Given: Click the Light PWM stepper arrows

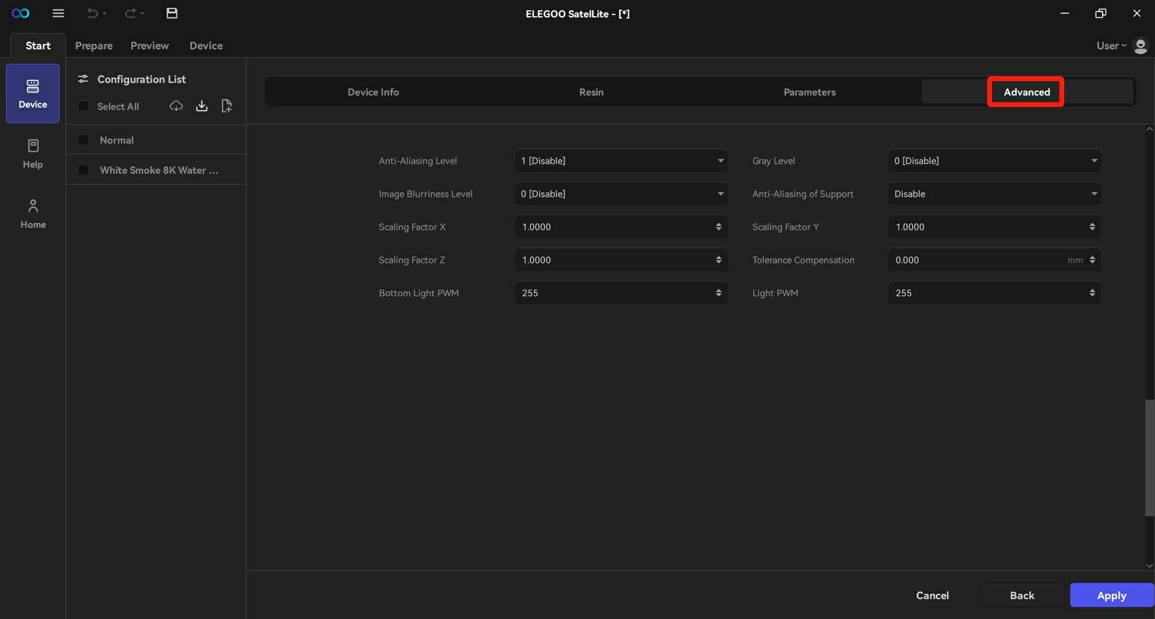Looking at the screenshot, I should (x=1092, y=293).
